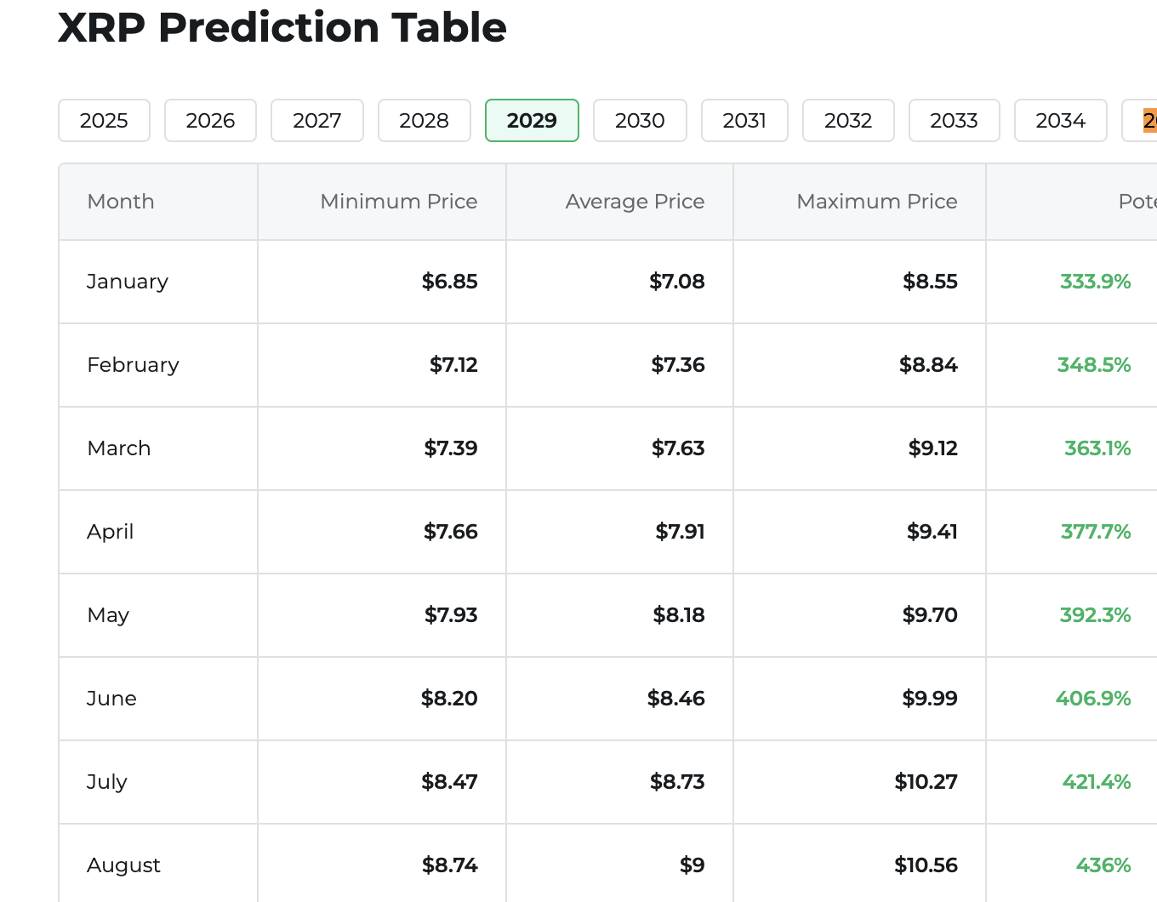Switch to the 2026 predictions tab

click(x=210, y=120)
